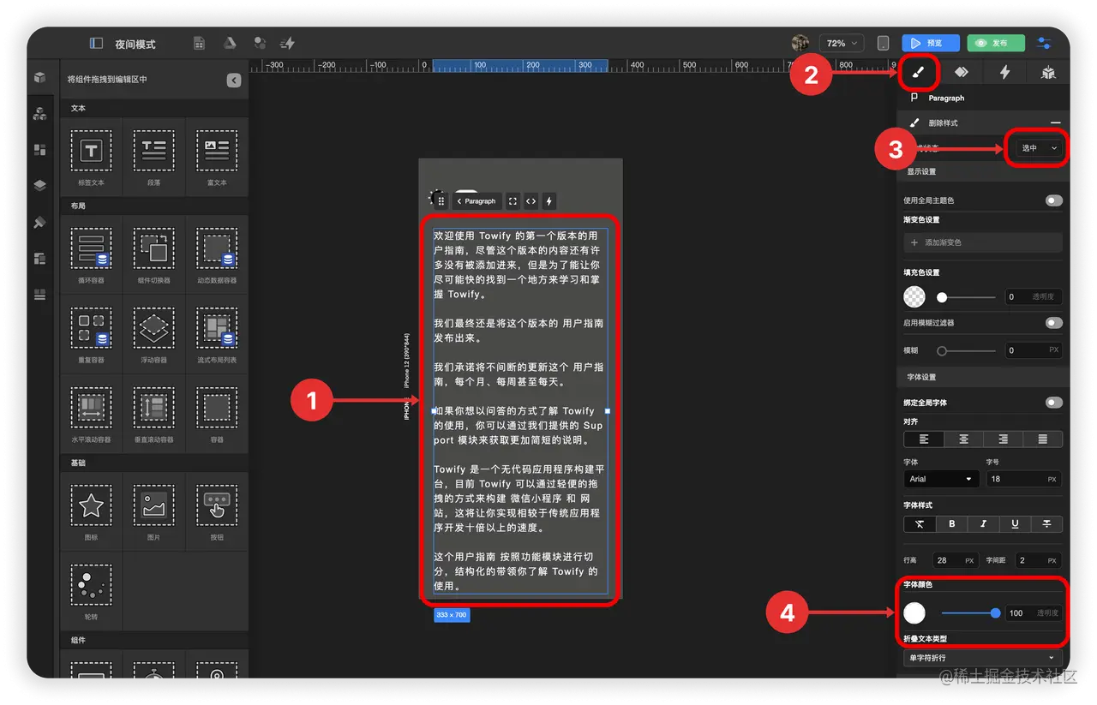Viewport: 1097px width, 705px height.
Task: Open the user avatar in the top bar
Action: point(800,43)
